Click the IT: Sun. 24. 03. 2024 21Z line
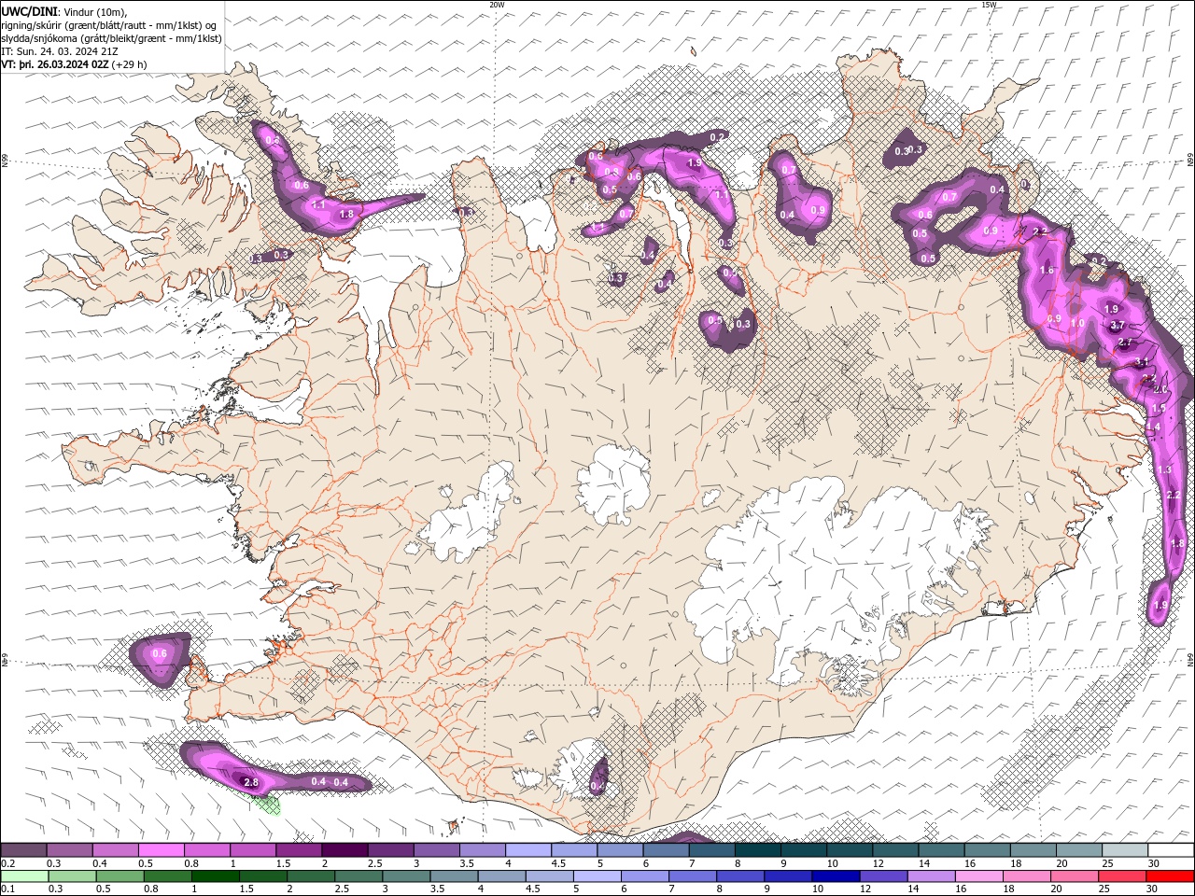Viewport: 1195px width, 896px height. point(61,51)
